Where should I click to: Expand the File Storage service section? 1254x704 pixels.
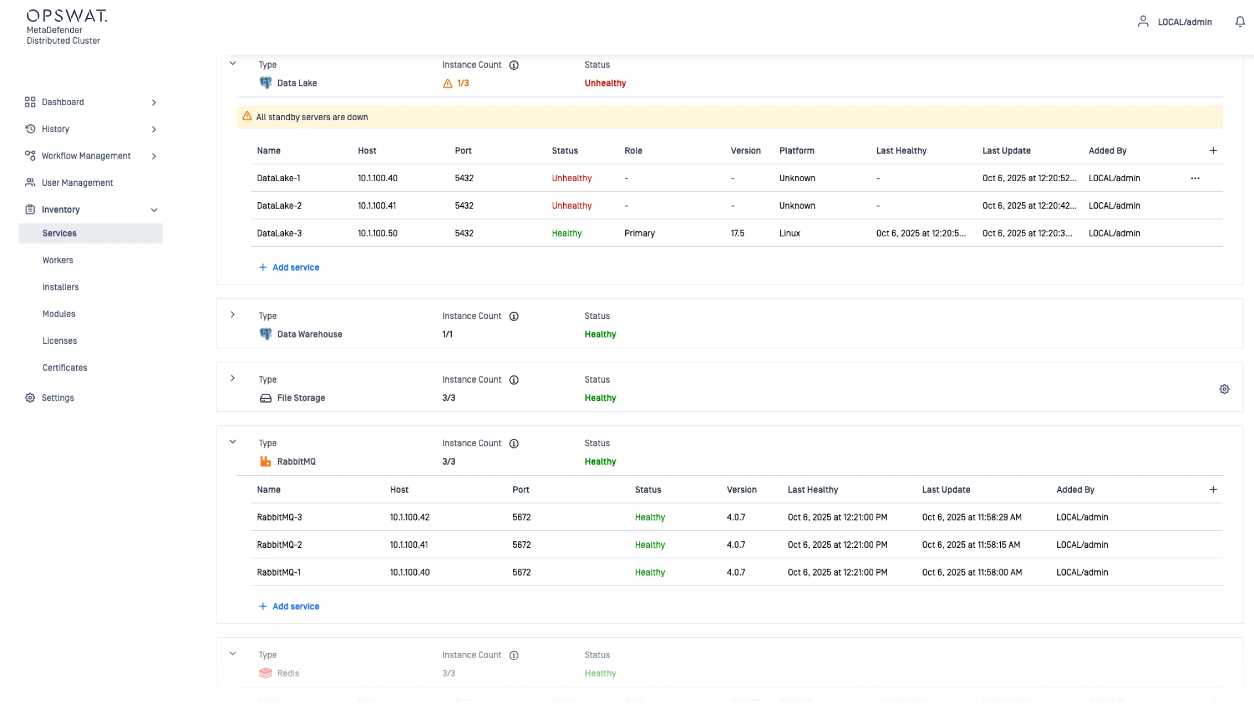click(233, 378)
